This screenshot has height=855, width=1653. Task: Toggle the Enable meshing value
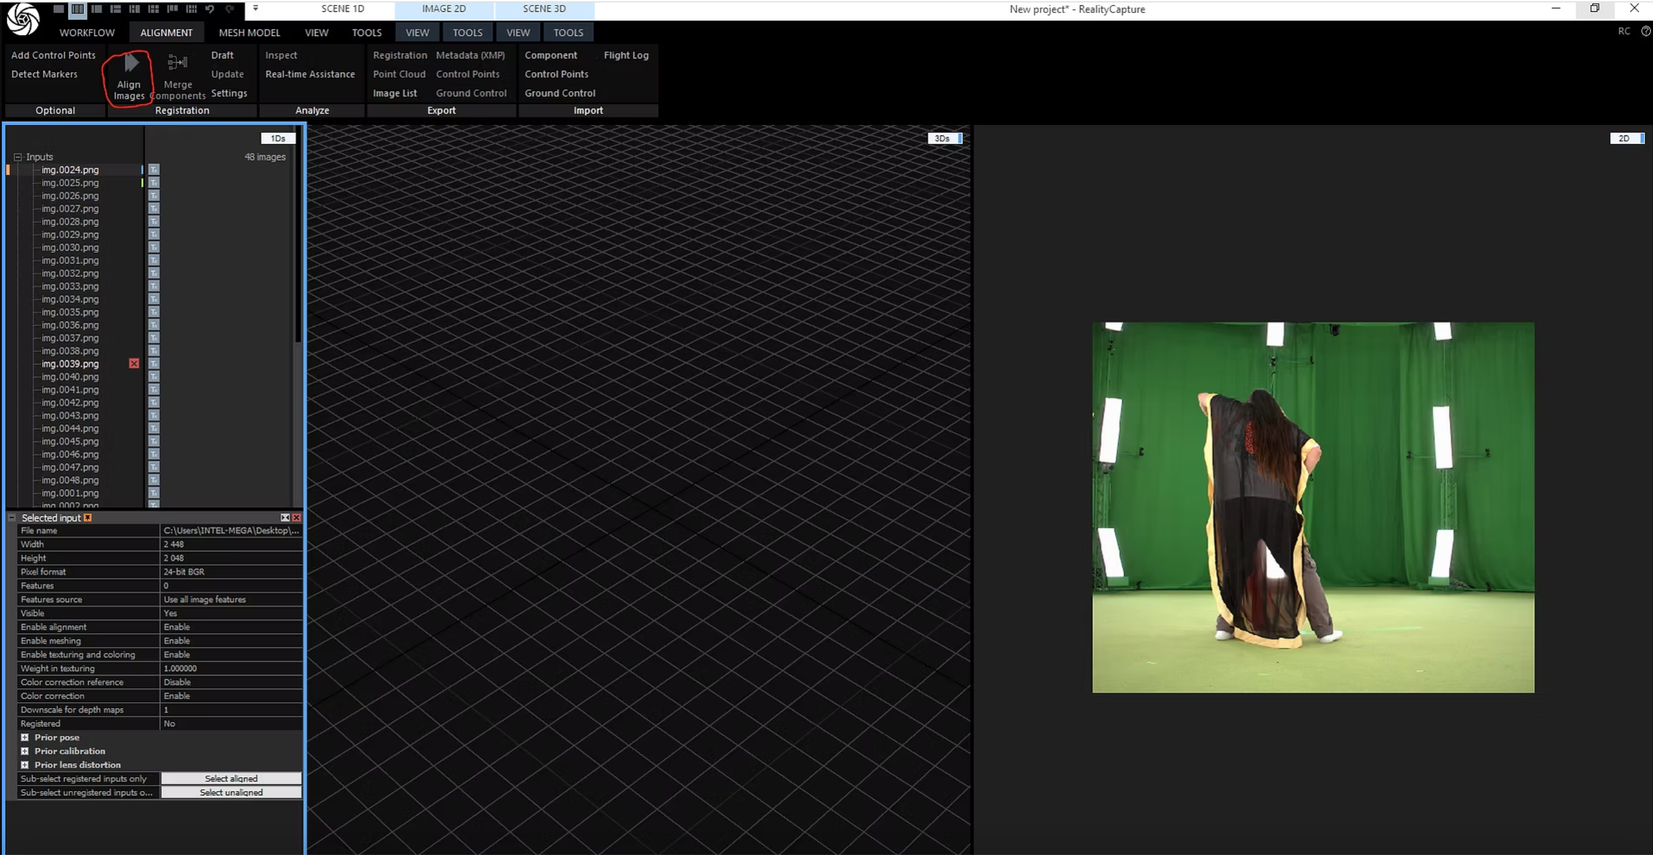(230, 641)
